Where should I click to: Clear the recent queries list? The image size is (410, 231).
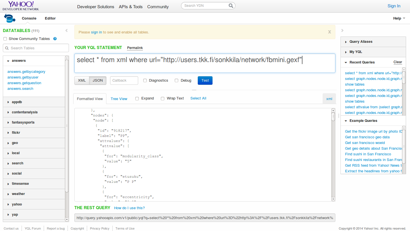(398, 62)
